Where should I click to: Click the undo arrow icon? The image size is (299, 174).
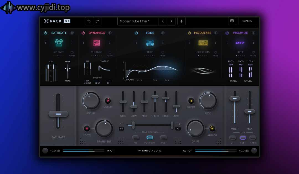89,21
